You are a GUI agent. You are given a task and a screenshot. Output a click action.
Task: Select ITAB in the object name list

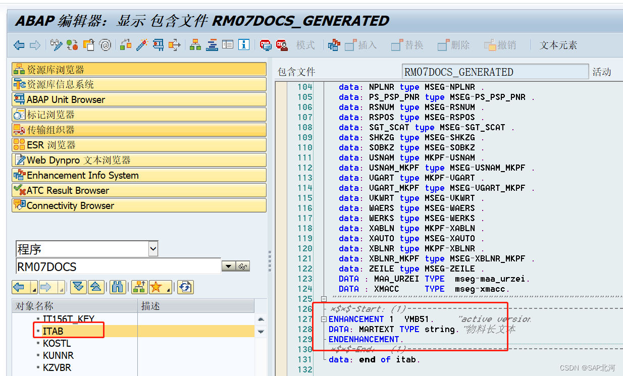tap(53, 332)
